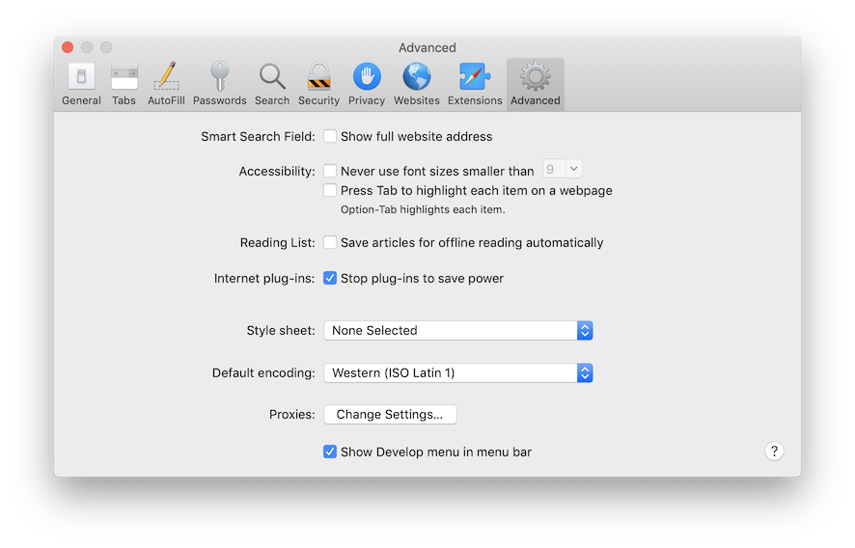Expand the Default encoding dropdown
The width and height of the screenshot is (855, 548).
(x=457, y=373)
